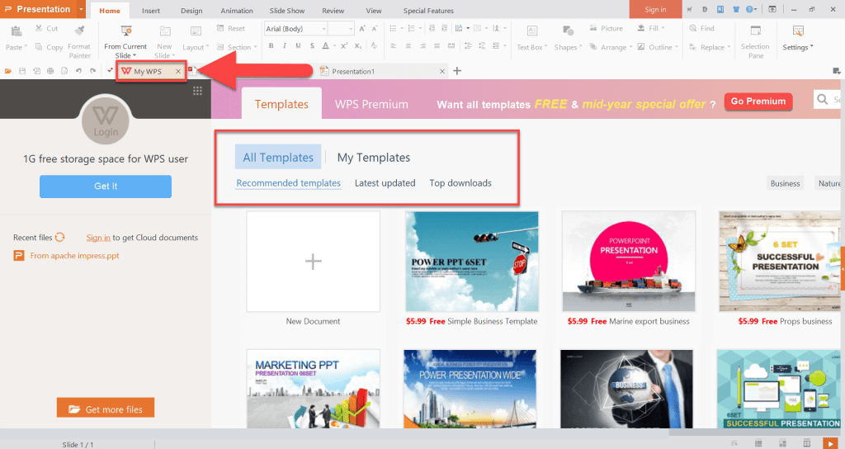This screenshot has width=845, height=449.
Task: Click the Paste clipboard icon
Action: pyautogui.click(x=17, y=31)
